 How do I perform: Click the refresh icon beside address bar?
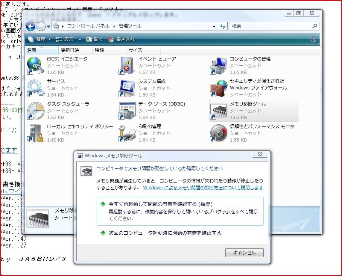coord(223,27)
